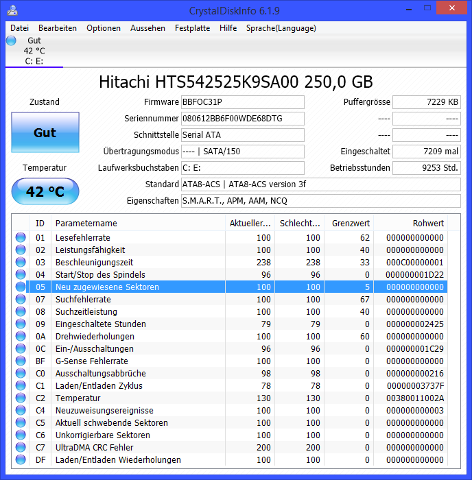Click the Parametername column header
Image resolution: width=472 pixels, height=480 pixels.
point(138,223)
